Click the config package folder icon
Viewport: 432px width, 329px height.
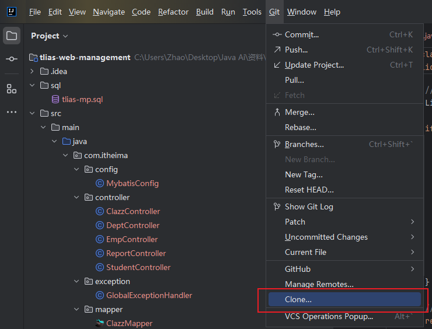[88, 169]
